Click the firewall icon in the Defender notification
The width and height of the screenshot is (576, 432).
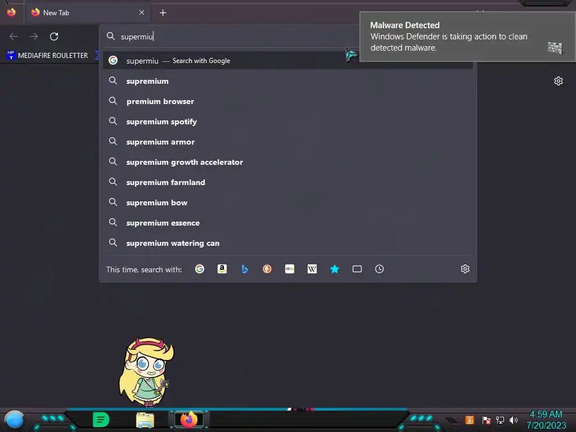(555, 48)
